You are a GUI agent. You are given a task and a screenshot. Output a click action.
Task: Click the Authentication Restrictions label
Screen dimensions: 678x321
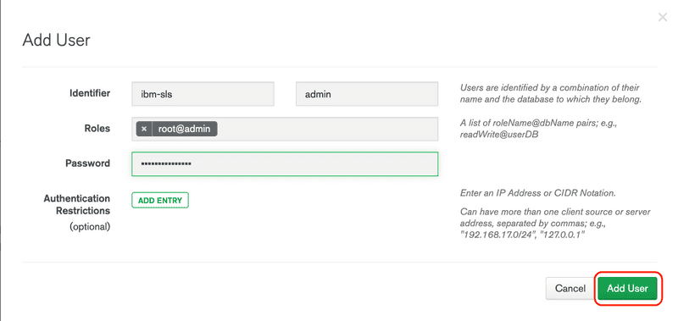pyautogui.click(x=77, y=205)
